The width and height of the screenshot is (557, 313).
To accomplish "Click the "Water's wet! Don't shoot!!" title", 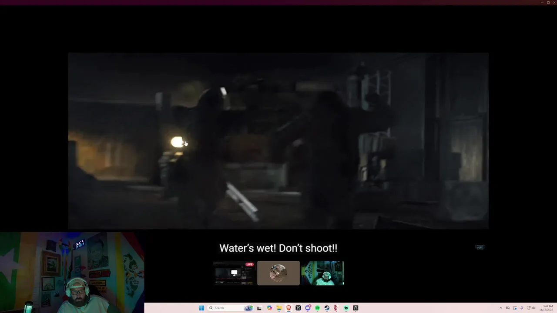I will (278, 248).
